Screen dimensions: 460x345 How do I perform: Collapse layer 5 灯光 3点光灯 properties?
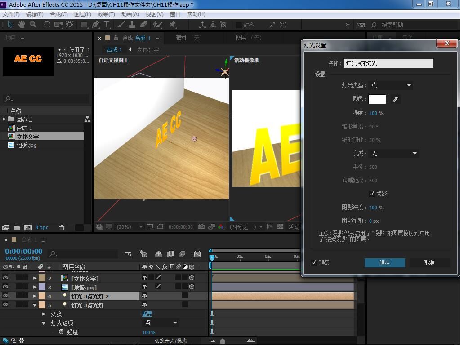(35, 305)
